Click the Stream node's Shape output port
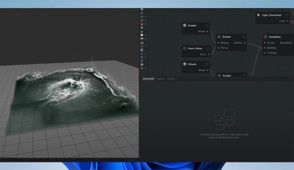 208,70
